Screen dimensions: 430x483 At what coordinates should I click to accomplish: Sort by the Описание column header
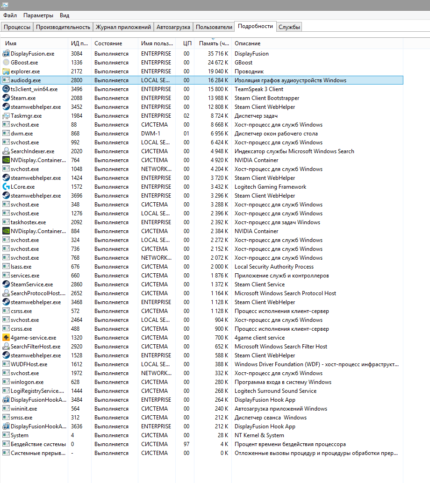(x=317, y=43)
